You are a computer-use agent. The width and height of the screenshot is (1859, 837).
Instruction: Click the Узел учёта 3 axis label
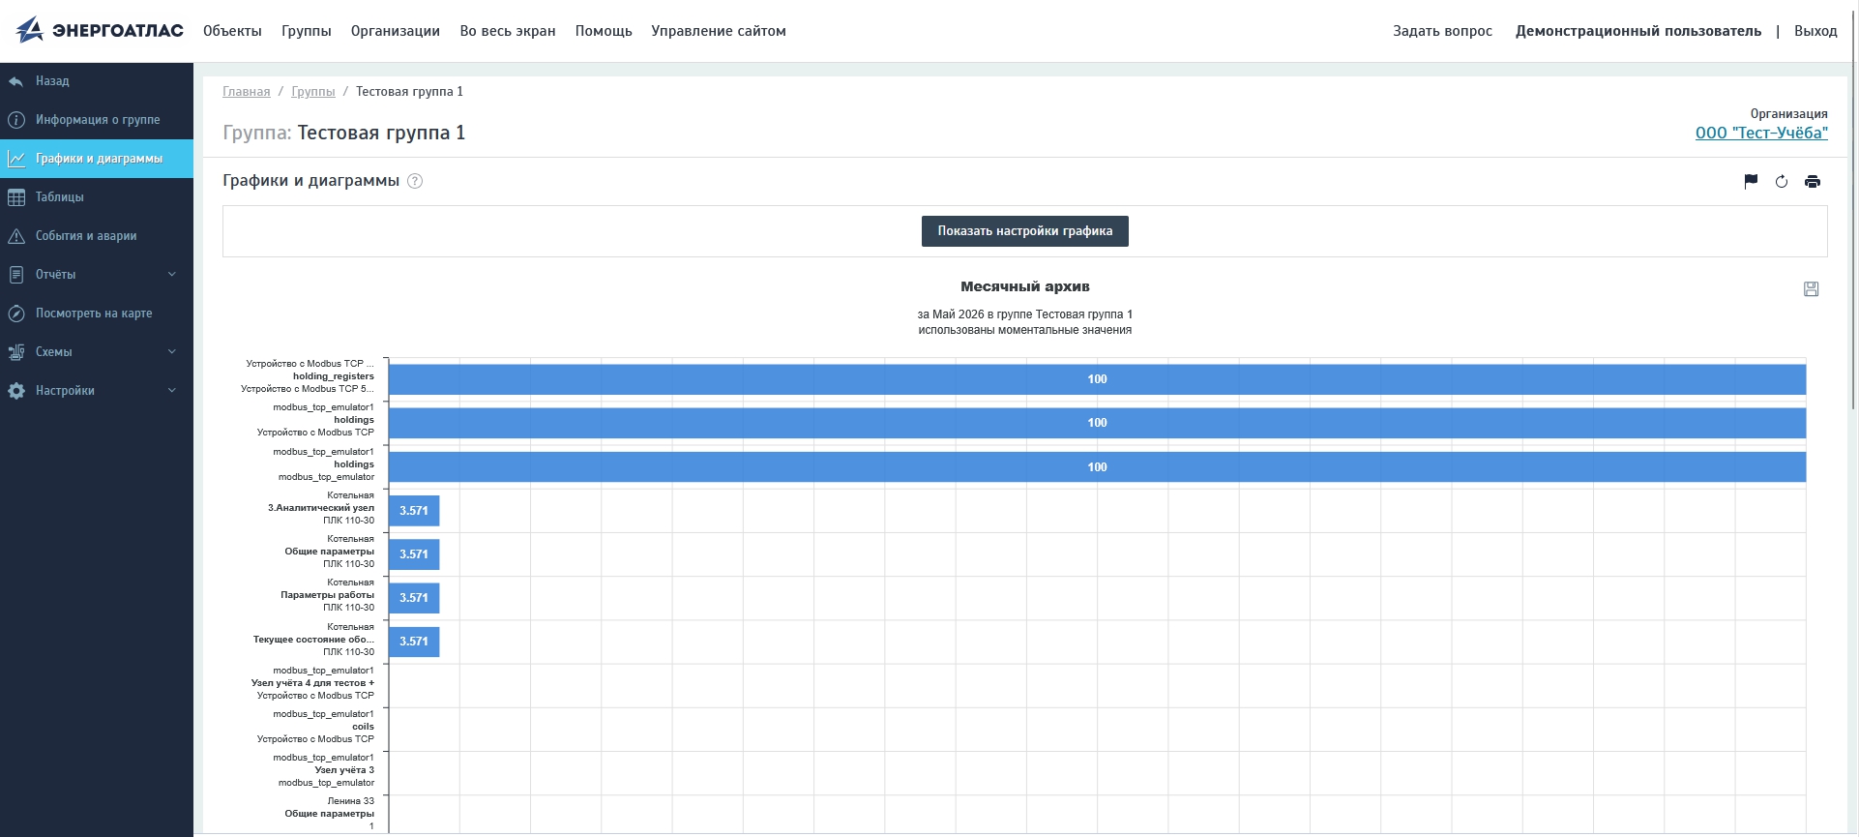click(x=344, y=770)
